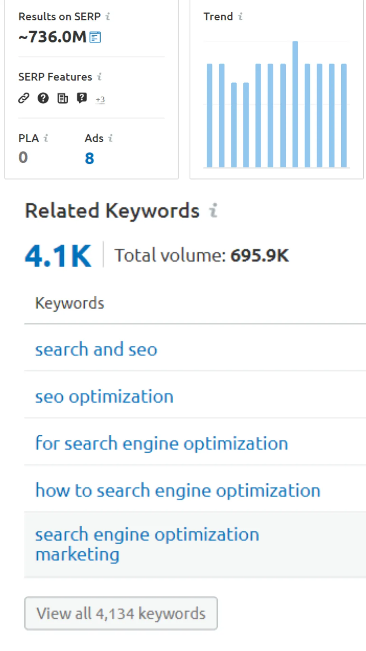Click the info icon next to Results on SERP
Viewport: 366px width, 651px height.
108,16
